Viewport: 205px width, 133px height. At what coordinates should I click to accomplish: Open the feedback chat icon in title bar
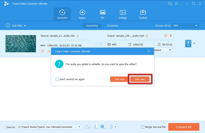(170, 3)
